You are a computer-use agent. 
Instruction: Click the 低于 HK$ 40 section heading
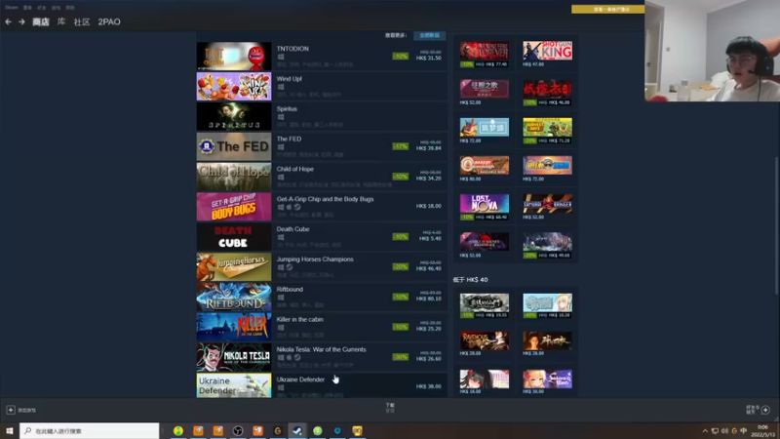[x=470, y=280]
